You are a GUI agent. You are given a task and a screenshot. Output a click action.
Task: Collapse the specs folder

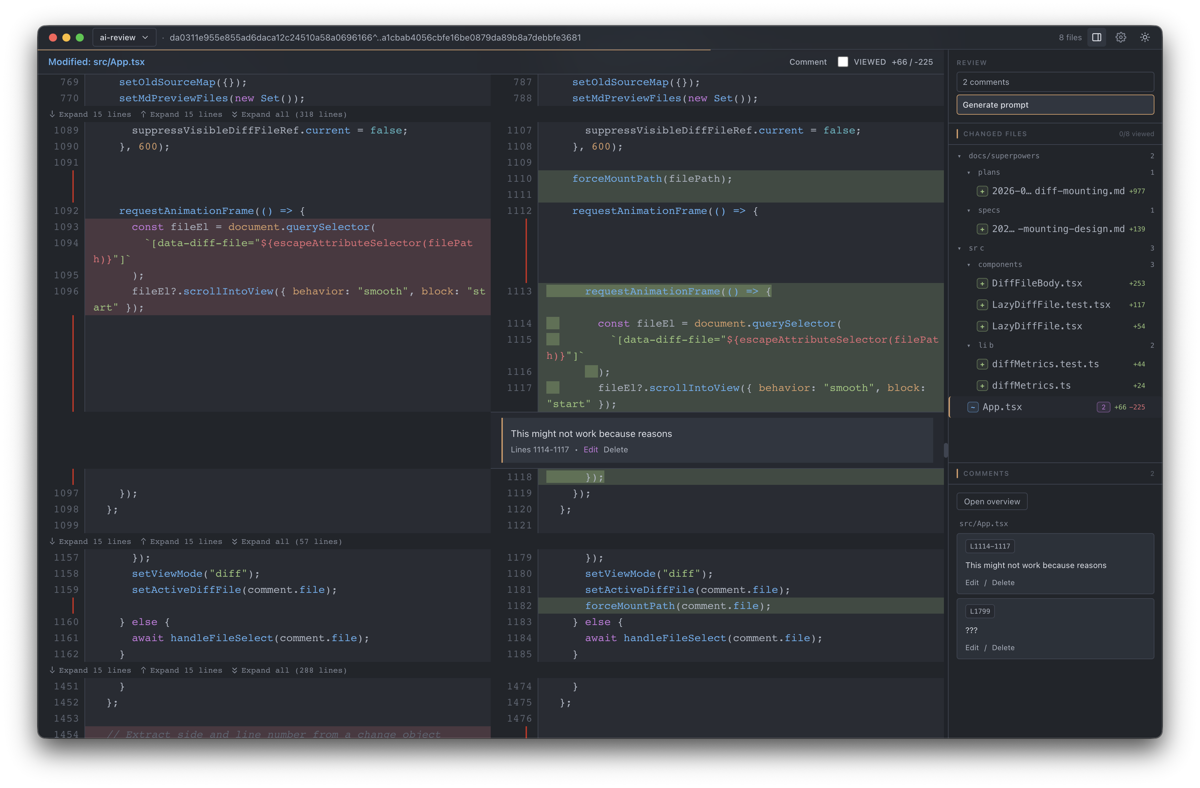969,210
